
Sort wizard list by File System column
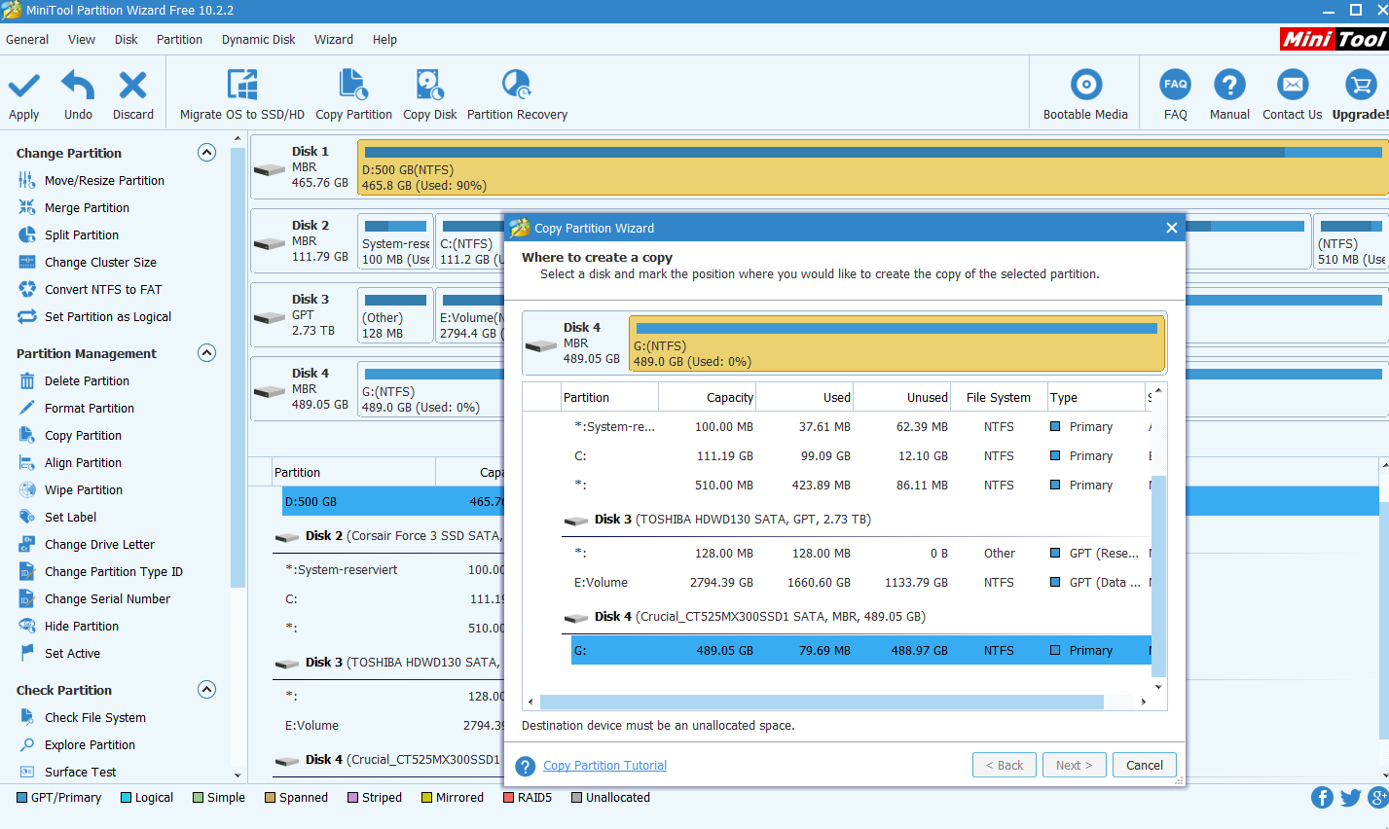pyautogui.click(x=999, y=397)
